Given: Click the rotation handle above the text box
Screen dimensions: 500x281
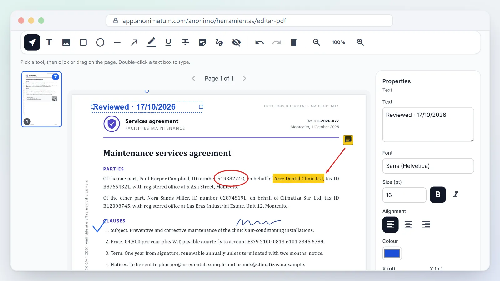Looking at the screenshot, I should click(147, 91).
